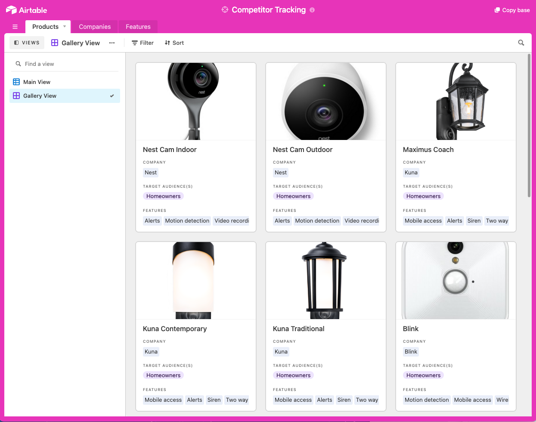The height and width of the screenshot is (422, 536).
Task: Click the Nest Cam Outdoor title
Action: coord(303,149)
